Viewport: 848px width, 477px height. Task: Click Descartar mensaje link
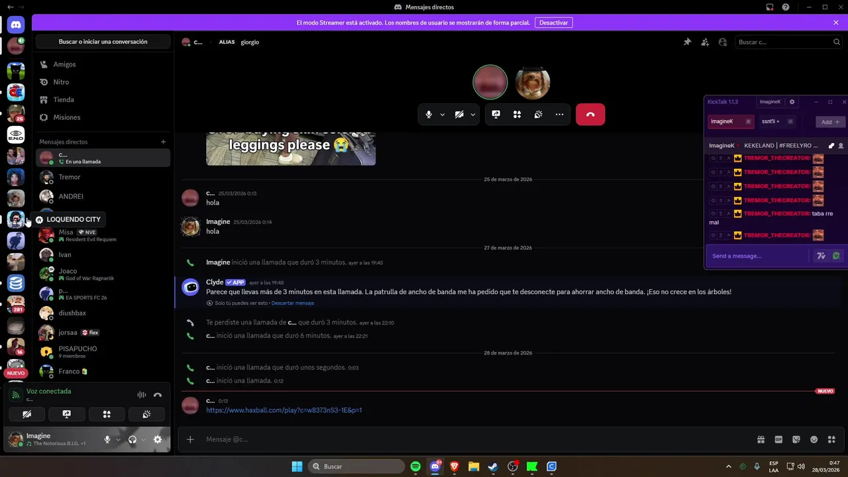292,303
